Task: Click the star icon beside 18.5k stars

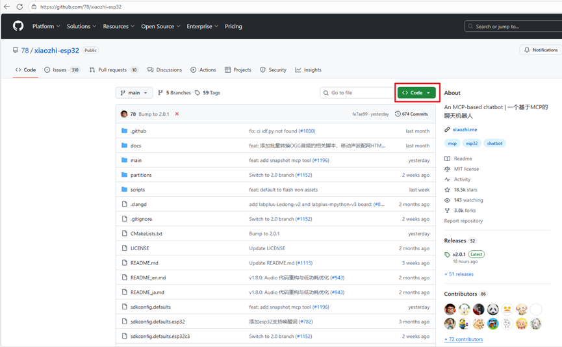Action: (x=447, y=190)
